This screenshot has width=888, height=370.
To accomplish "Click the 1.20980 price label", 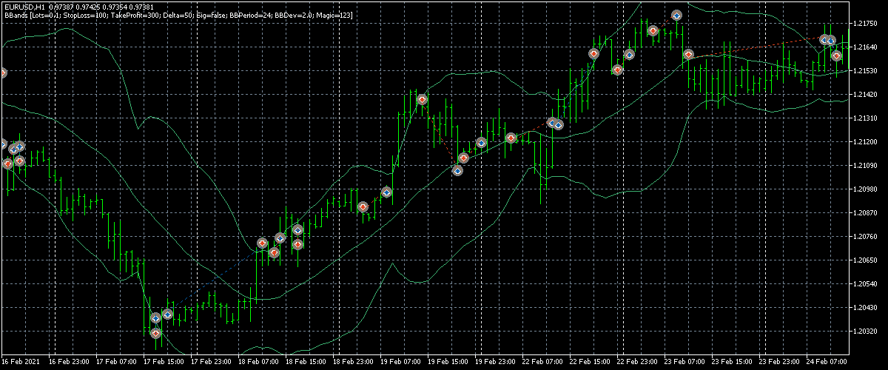I will pos(864,189).
